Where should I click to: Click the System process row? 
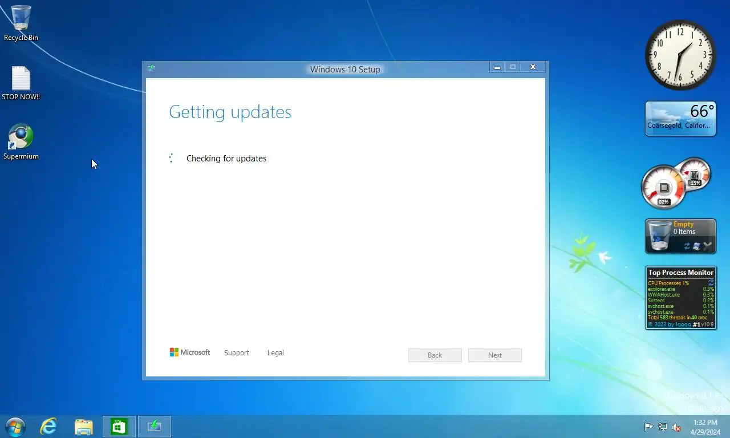(x=681, y=301)
